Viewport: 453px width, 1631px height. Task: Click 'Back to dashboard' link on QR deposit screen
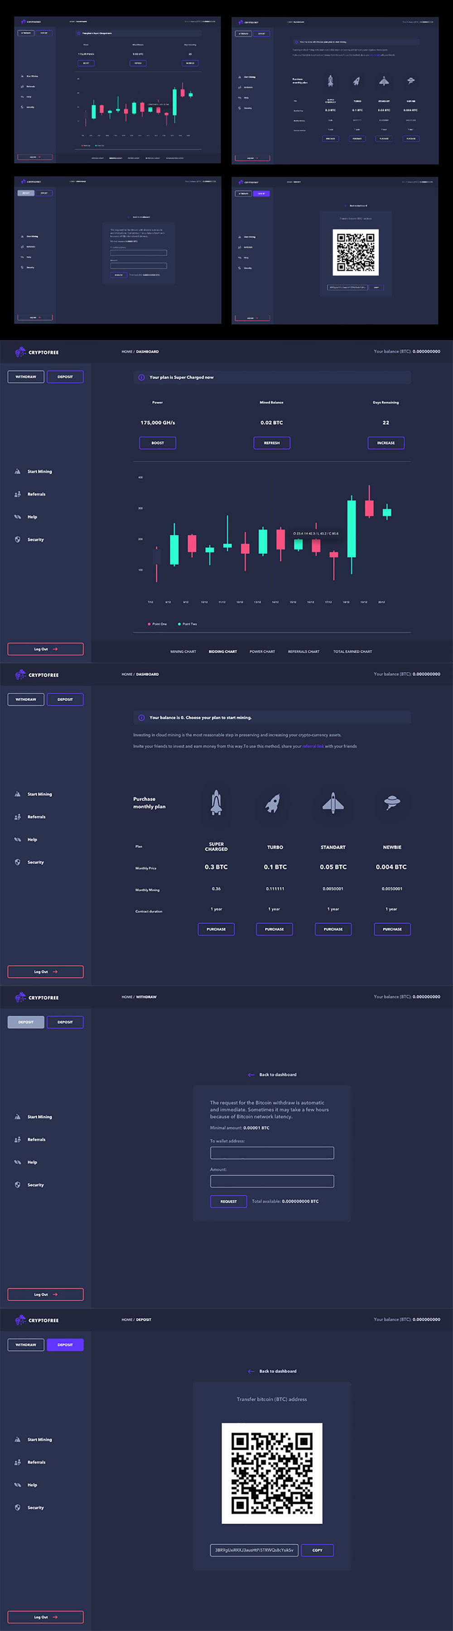click(x=278, y=1371)
